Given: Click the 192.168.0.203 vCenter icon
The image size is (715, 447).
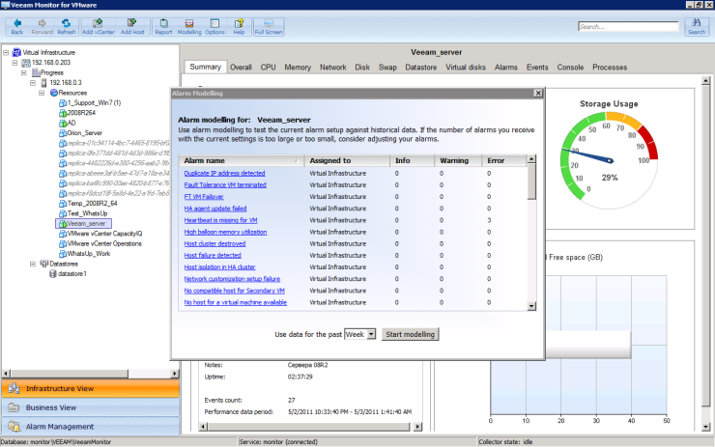Looking at the screenshot, I should 26,63.
